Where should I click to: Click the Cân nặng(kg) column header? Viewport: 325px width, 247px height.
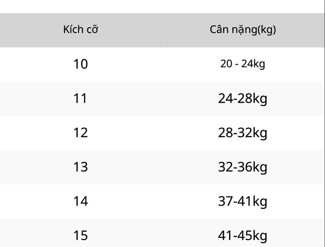pos(243,30)
